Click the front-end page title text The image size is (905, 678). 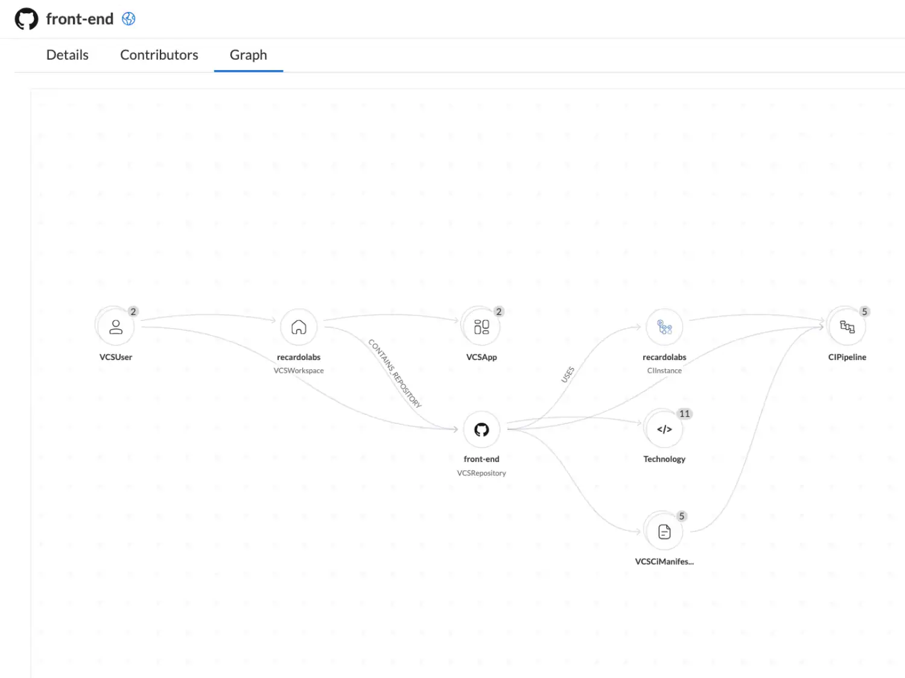pos(80,19)
